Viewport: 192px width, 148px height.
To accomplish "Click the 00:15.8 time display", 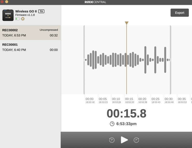I will click(x=126, y=114).
